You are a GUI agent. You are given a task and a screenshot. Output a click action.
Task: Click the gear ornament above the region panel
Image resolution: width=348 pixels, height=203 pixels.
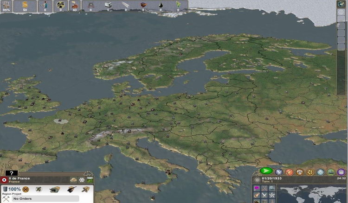89,173
